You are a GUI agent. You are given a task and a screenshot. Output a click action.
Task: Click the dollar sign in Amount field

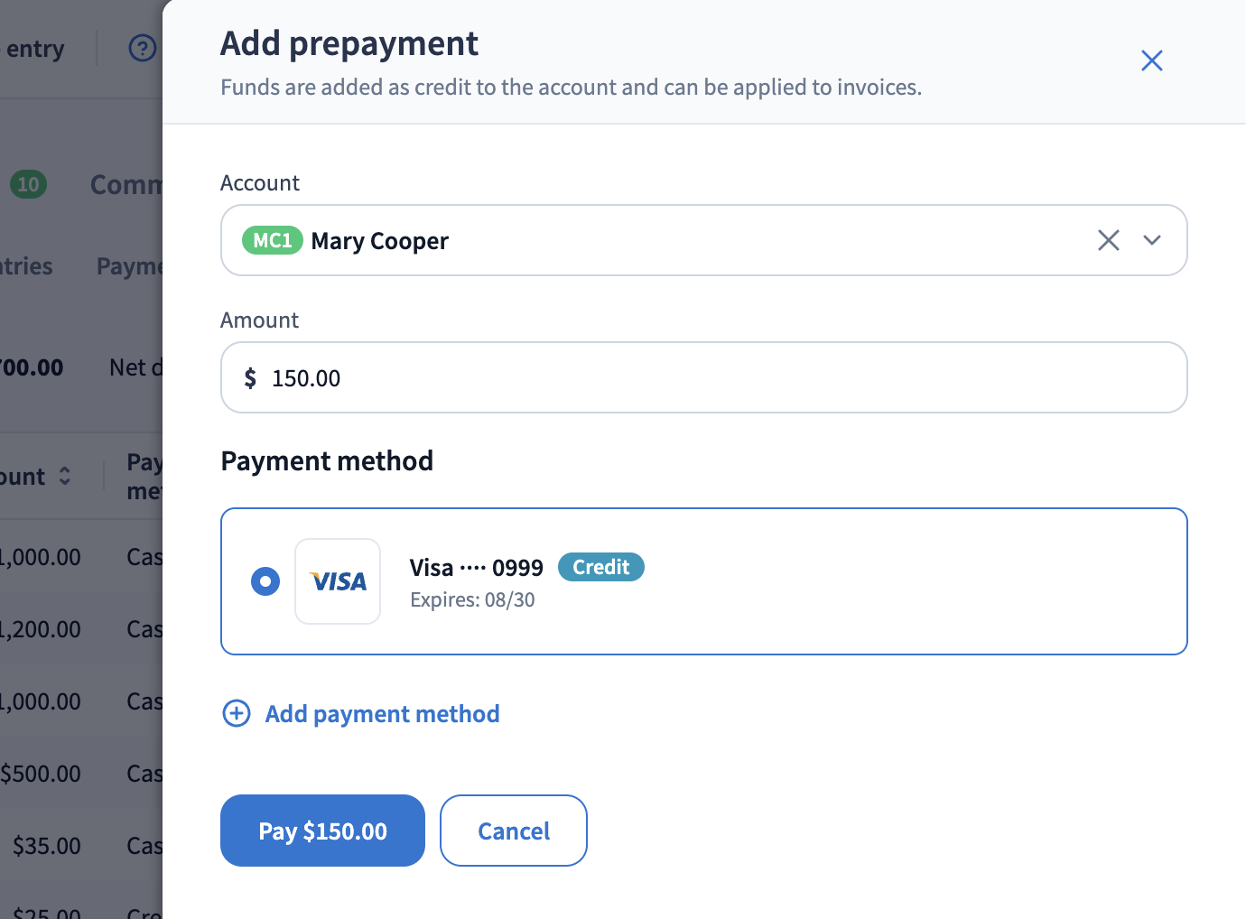click(250, 377)
